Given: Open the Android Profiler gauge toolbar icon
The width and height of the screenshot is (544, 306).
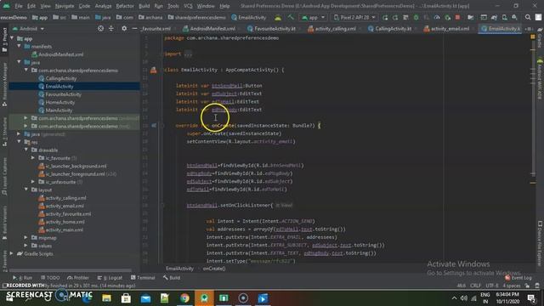Looking at the screenshot, I should click(437, 17).
